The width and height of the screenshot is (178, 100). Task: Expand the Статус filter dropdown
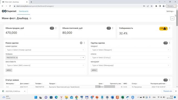pos(168,57)
